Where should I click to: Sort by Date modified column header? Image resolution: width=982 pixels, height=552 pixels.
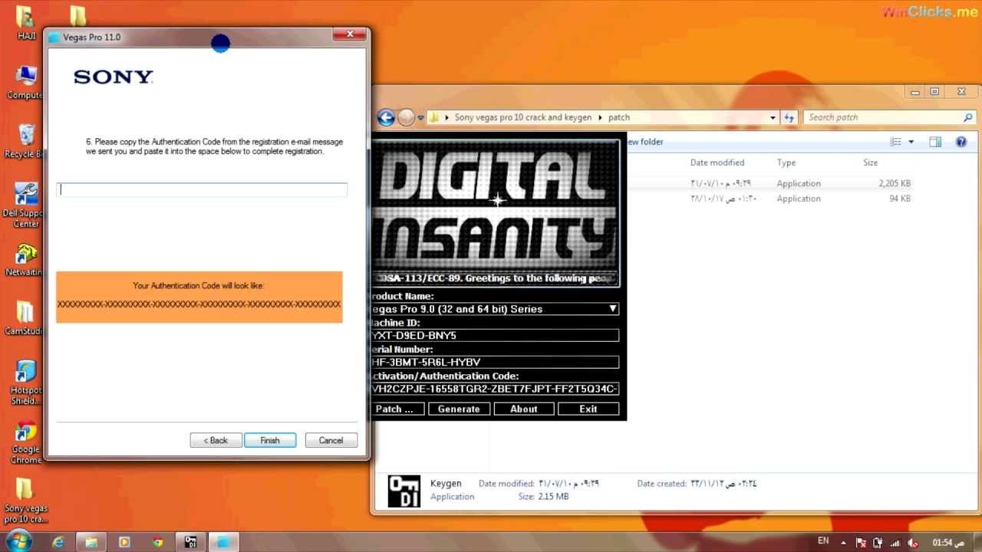point(717,163)
